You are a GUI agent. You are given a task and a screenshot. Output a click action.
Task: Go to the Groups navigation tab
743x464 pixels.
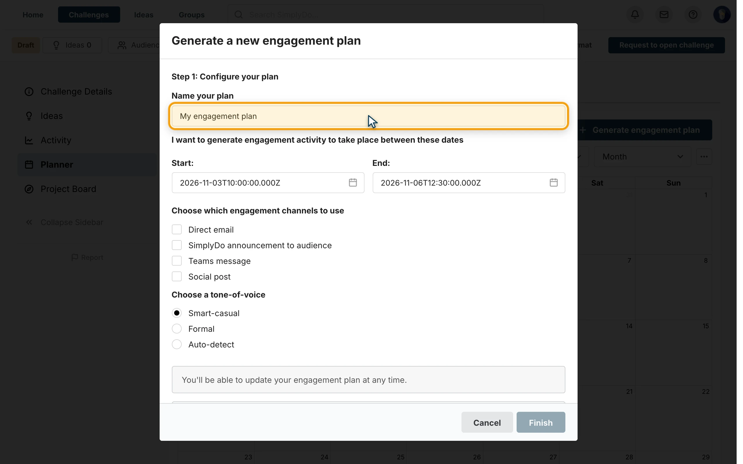coord(192,14)
